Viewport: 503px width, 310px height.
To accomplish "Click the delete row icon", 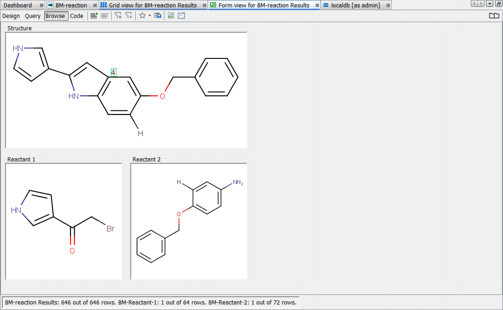I will point(105,16).
